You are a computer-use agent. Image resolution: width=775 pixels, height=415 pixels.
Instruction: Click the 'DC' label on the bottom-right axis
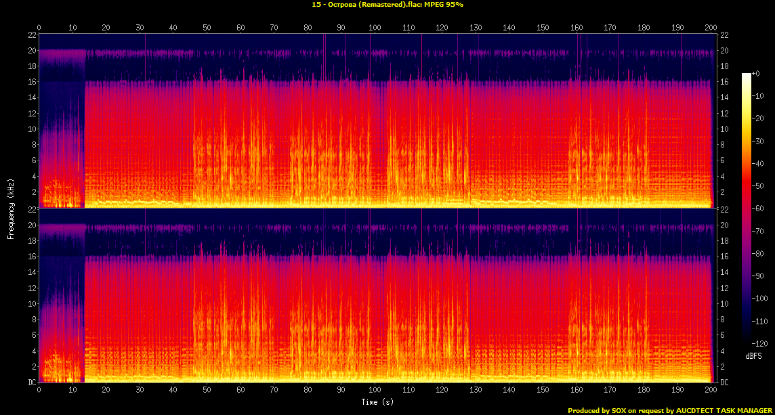click(x=724, y=383)
